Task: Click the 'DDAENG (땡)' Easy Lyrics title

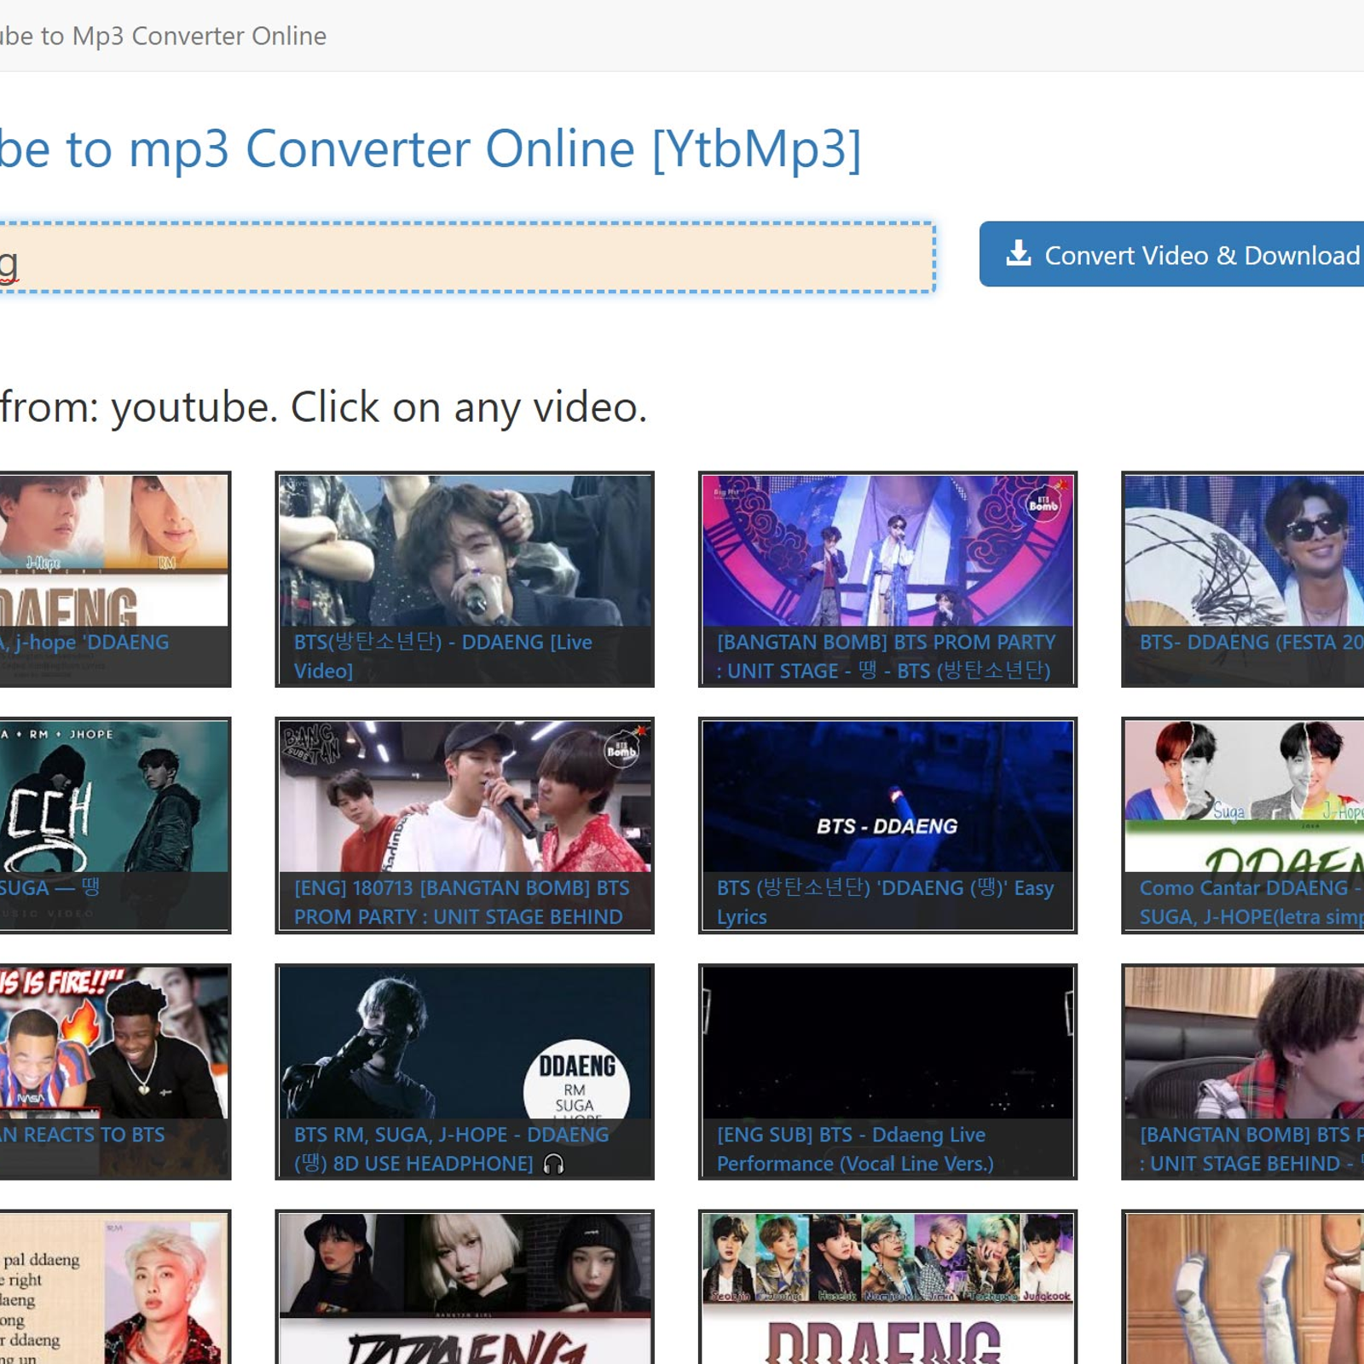Action: click(x=886, y=902)
